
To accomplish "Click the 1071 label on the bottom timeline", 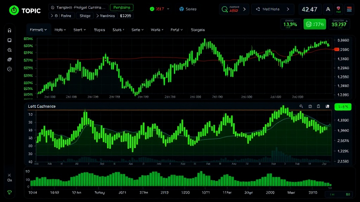I will 206,193.
